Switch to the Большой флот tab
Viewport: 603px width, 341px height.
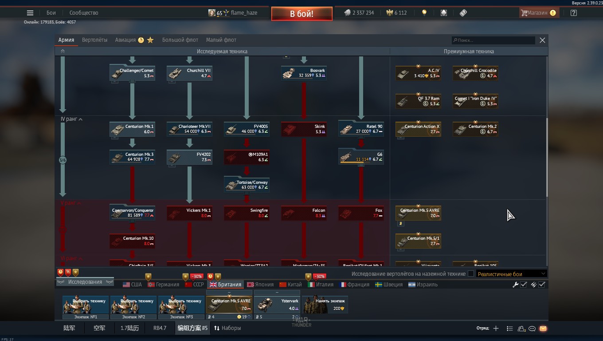(x=180, y=40)
